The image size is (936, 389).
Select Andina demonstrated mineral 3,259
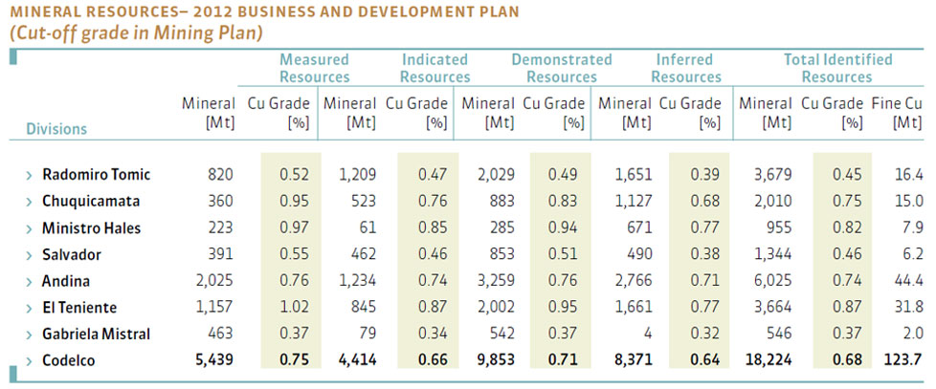(495, 281)
